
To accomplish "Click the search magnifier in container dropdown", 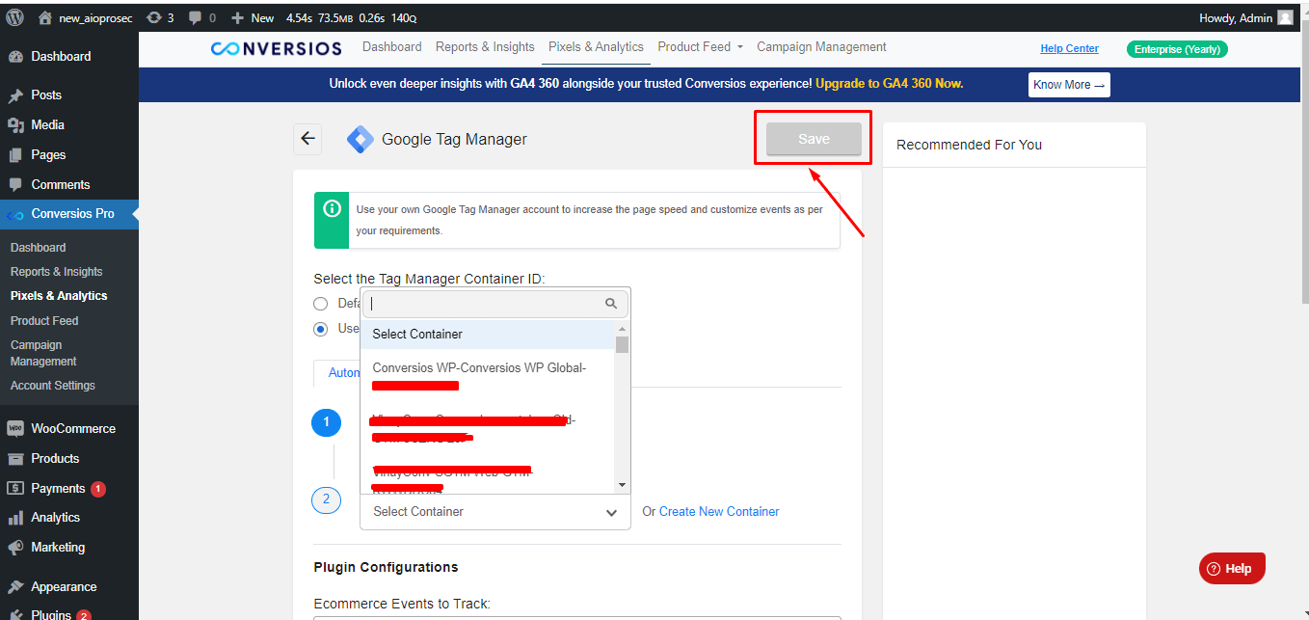I will 611,304.
